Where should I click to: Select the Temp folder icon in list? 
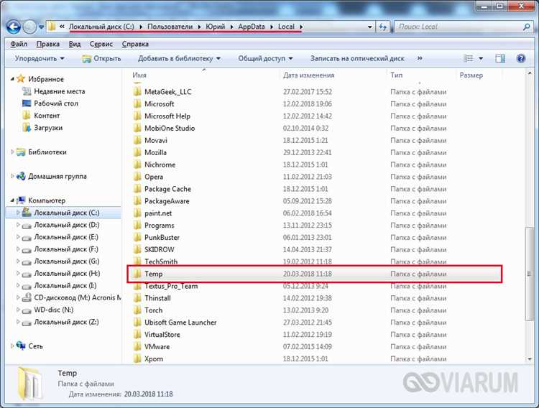coord(137,274)
